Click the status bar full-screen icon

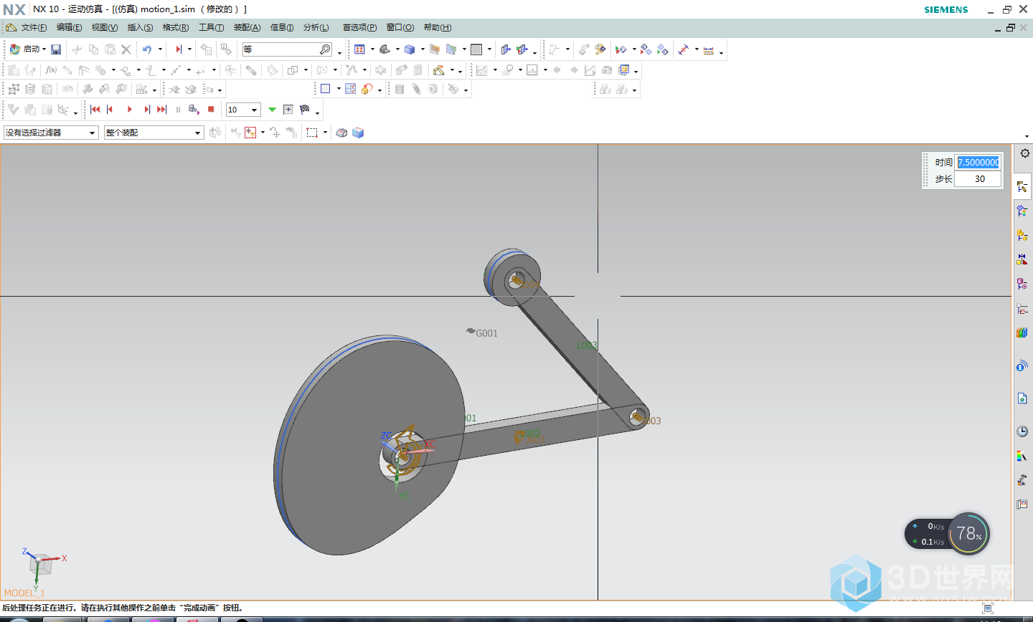(988, 608)
